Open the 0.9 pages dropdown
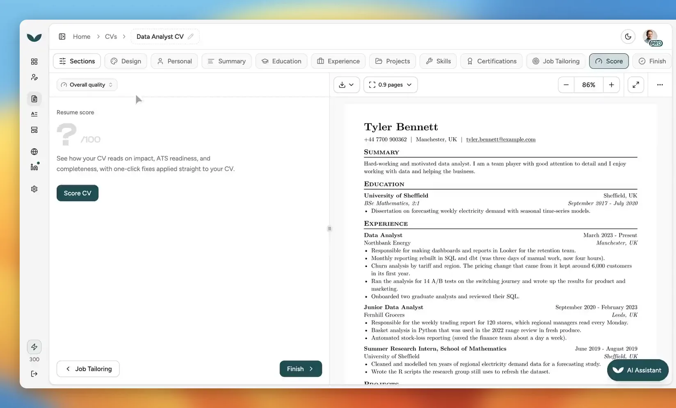The image size is (676, 408). tap(391, 85)
